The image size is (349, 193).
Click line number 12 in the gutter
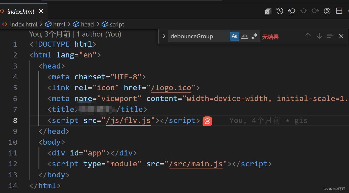[x=13, y=164]
